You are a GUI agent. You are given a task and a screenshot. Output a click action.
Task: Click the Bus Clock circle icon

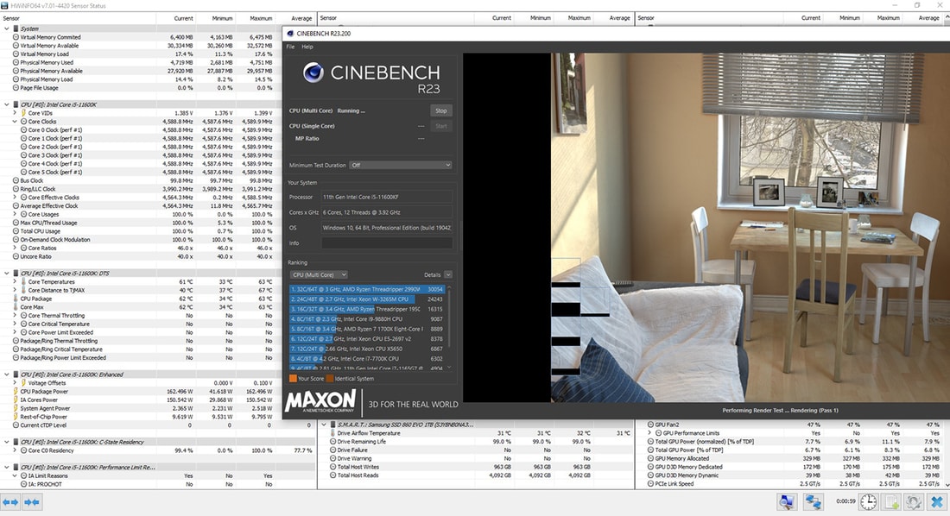pos(16,180)
